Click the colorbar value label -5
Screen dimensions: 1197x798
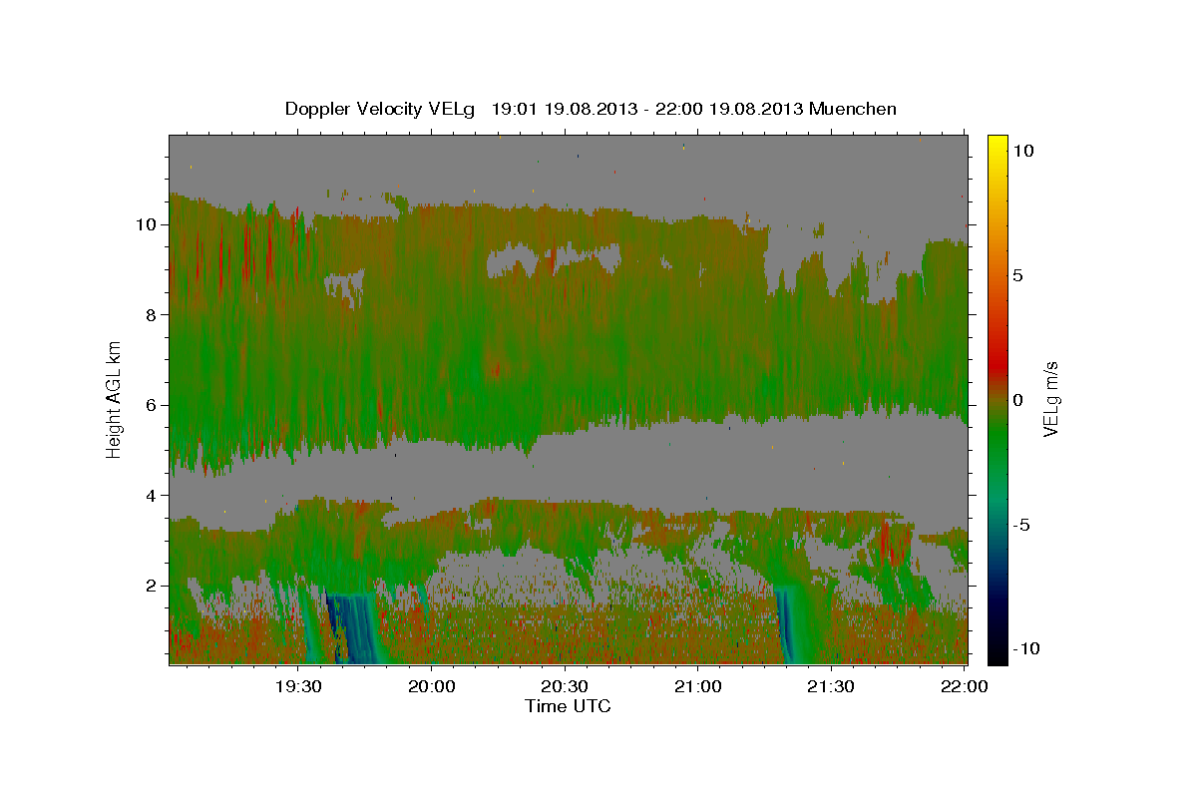pos(1023,525)
